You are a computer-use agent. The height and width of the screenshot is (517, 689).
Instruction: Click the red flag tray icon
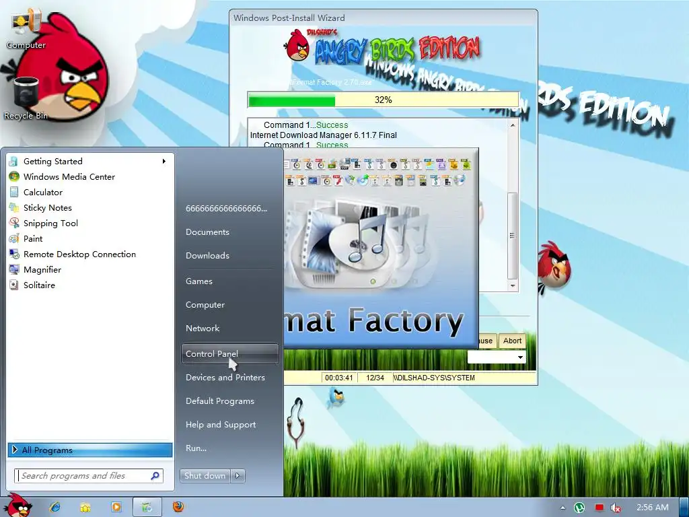point(600,508)
